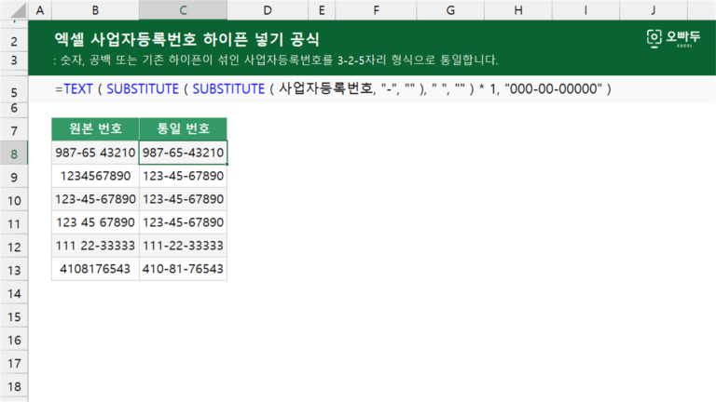The image size is (716, 402).
Task: Select column E header
Action: pyautogui.click(x=322, y=10)
